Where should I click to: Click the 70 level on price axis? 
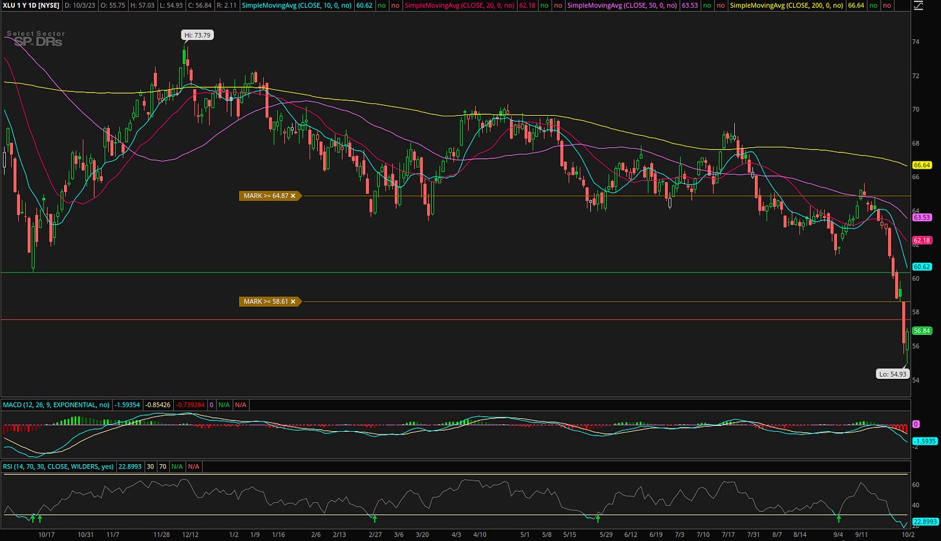coord(916,109)
